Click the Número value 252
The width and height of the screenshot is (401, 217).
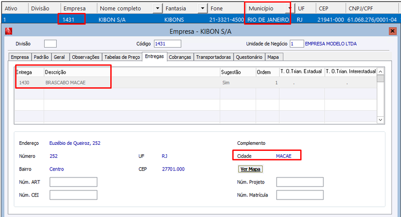pyautogui.click(x=54, y=156)
